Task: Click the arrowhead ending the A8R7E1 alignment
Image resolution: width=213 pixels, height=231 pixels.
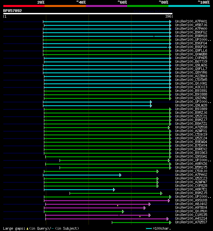Action: (x=114, y=190)
